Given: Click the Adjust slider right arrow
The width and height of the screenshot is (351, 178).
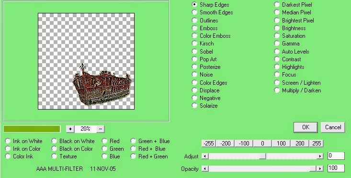Looking at the screenshot, I should point(320,156).
